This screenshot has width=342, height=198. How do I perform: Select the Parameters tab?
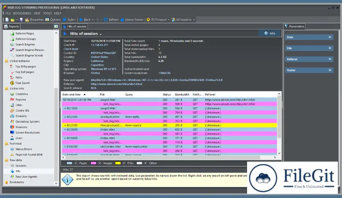[x=295, y=26]
